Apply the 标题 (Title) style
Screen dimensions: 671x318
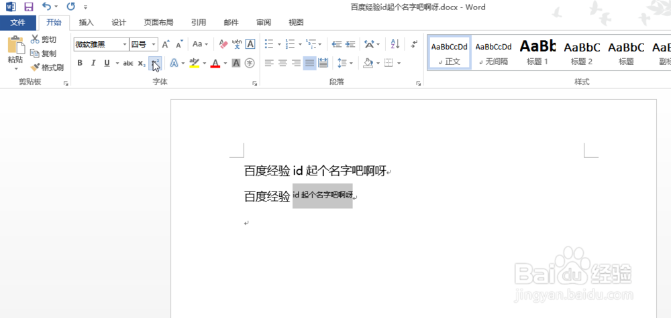(x=625, y=52)
